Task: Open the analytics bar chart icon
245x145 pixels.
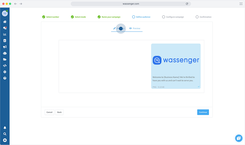Action: coord(5,34)
